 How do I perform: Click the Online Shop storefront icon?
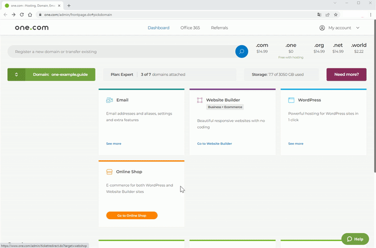click(109, 172)
